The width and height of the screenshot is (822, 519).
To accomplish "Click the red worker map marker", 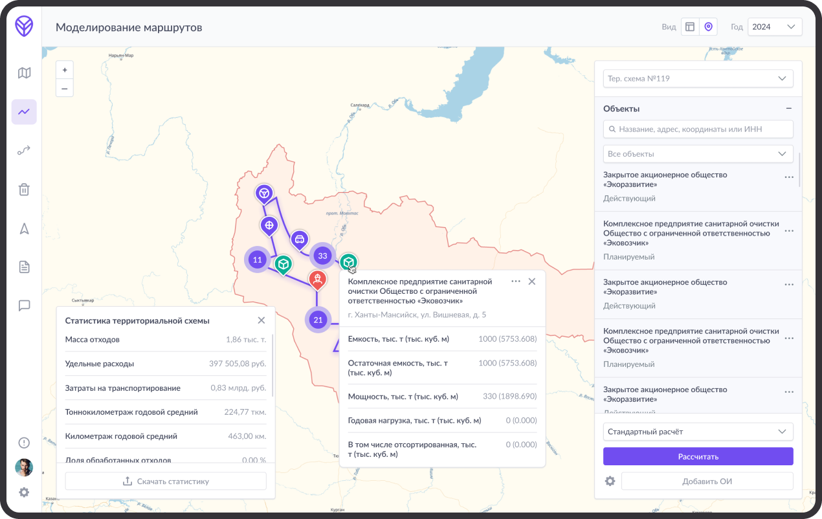I will pyautogui.click(x=317, y=280).
